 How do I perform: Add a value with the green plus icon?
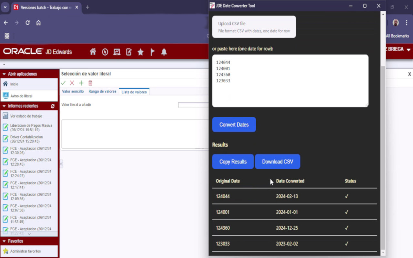pyautogui.click(x=81, y=83)
